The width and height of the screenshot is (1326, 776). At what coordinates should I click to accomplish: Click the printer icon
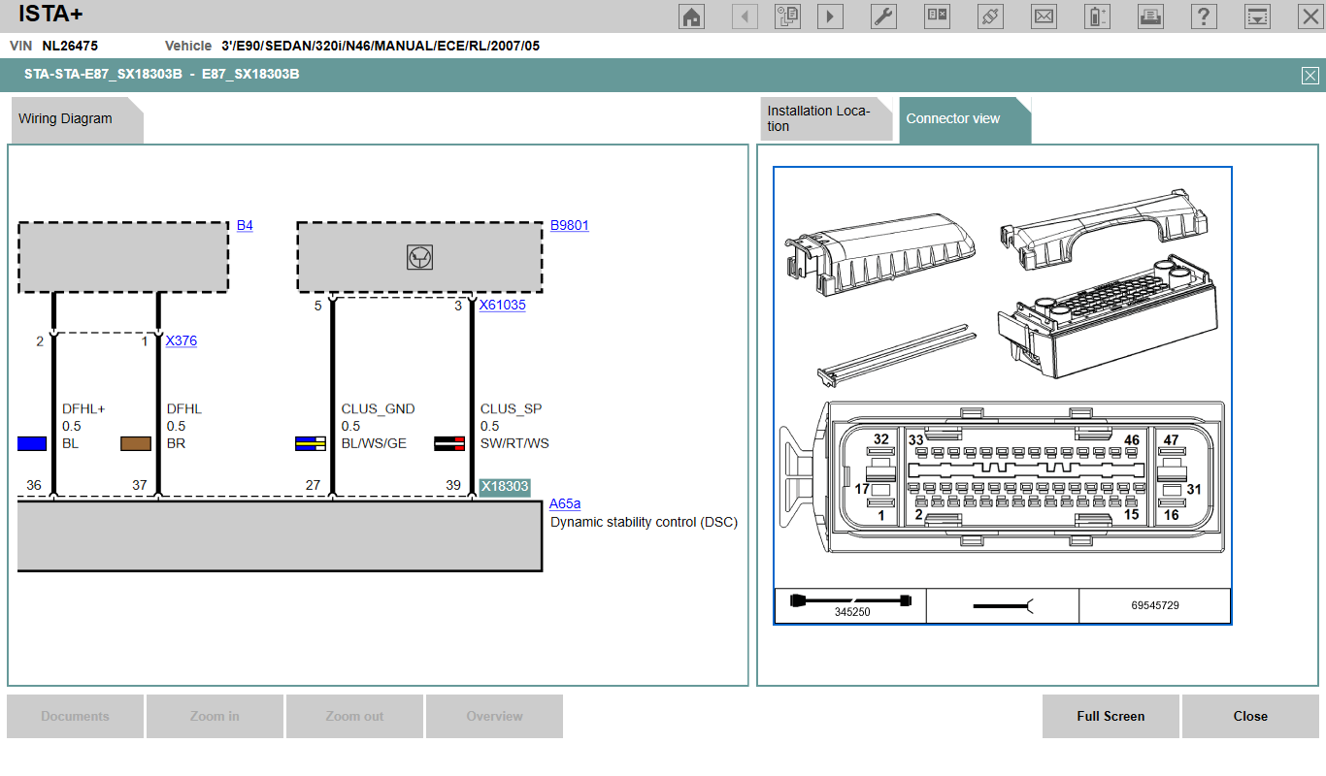1150,16
